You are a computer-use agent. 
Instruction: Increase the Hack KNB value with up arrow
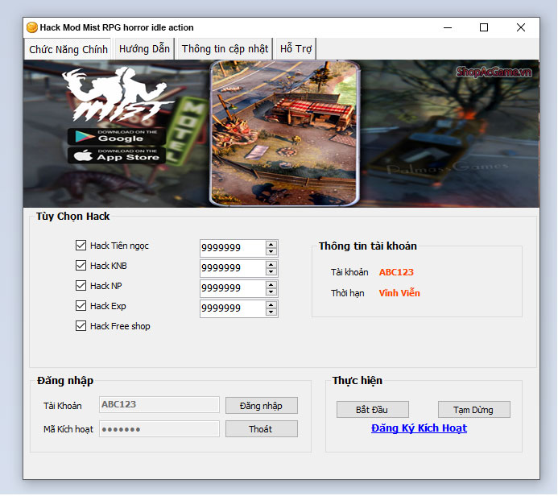pos(271,264)
